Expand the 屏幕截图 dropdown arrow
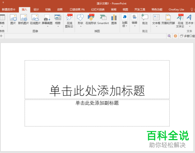Viewport: 195px width, 153px height. click(x=48, y=27)
